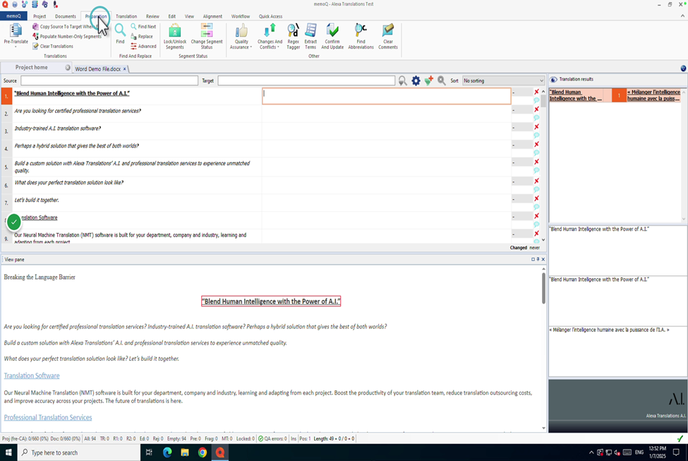
Task: Click the red X status on segment 5
Action: tap(536, 162)
